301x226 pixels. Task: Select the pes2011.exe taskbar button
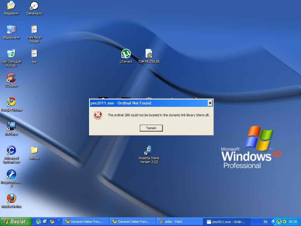coord(227,222)
